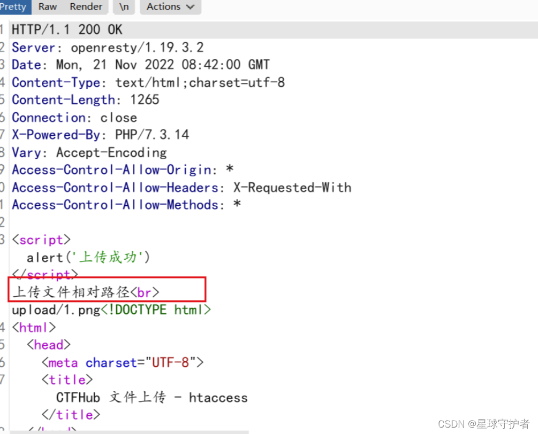Select the Content-Type header name
This screenshot has height=434, width=538.
click(x=56, y=82)
